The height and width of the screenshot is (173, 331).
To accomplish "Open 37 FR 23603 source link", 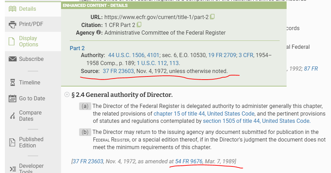I will point(118,71).
